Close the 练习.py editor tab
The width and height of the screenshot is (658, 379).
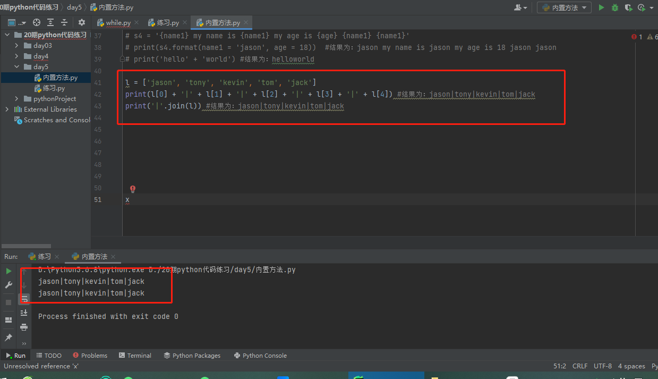click(185, 23)
